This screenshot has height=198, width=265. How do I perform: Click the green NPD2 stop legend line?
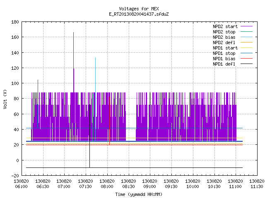pos(247,31)
